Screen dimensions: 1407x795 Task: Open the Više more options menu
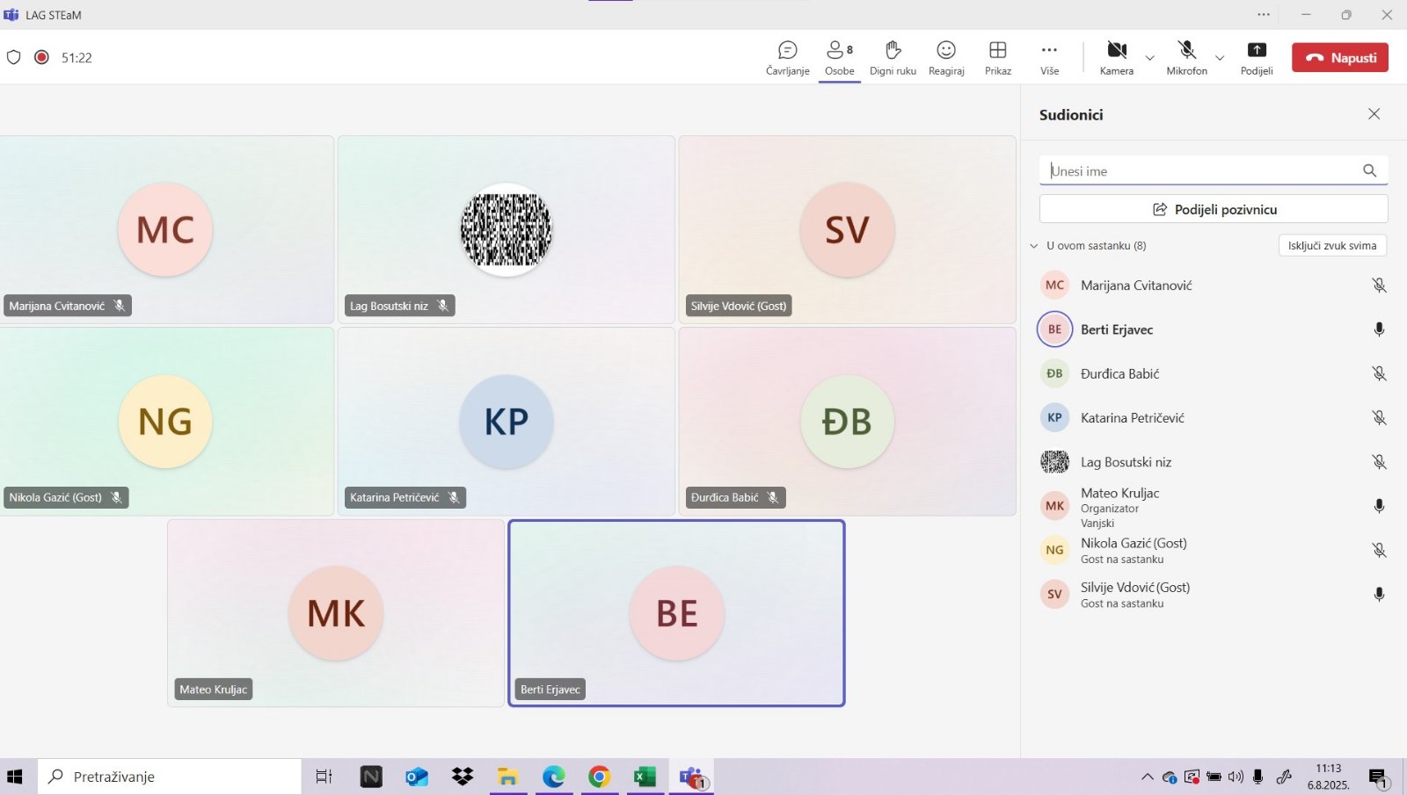tap(1049, 58)
